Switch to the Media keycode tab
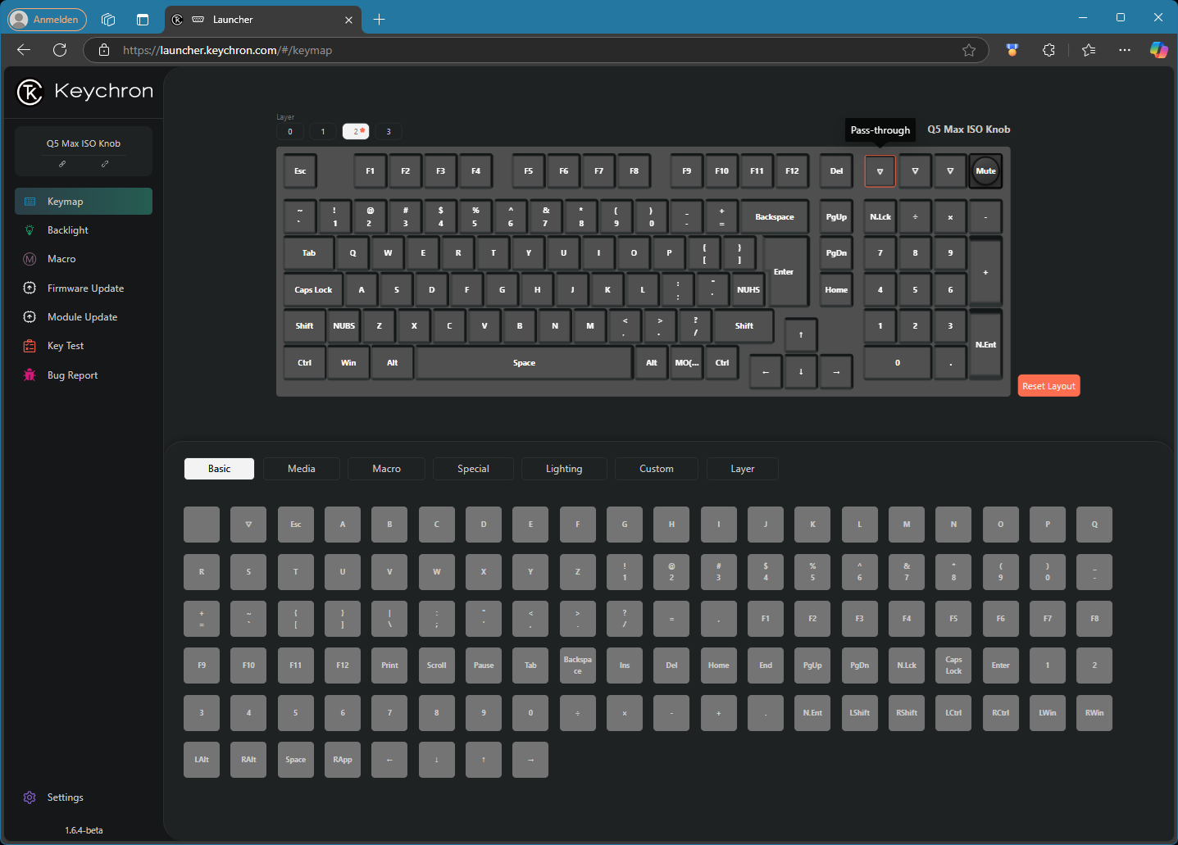This screenshot has height=845, width=1178. point(301,469)
